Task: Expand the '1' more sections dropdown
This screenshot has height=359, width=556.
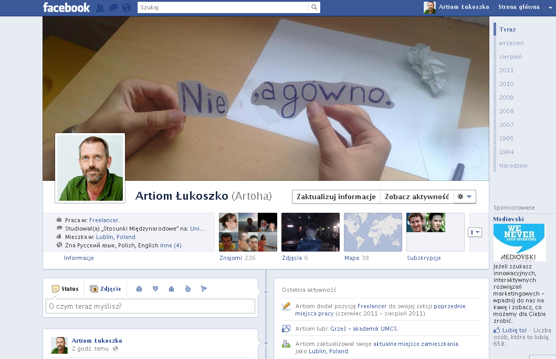Action: coord(475,232)
